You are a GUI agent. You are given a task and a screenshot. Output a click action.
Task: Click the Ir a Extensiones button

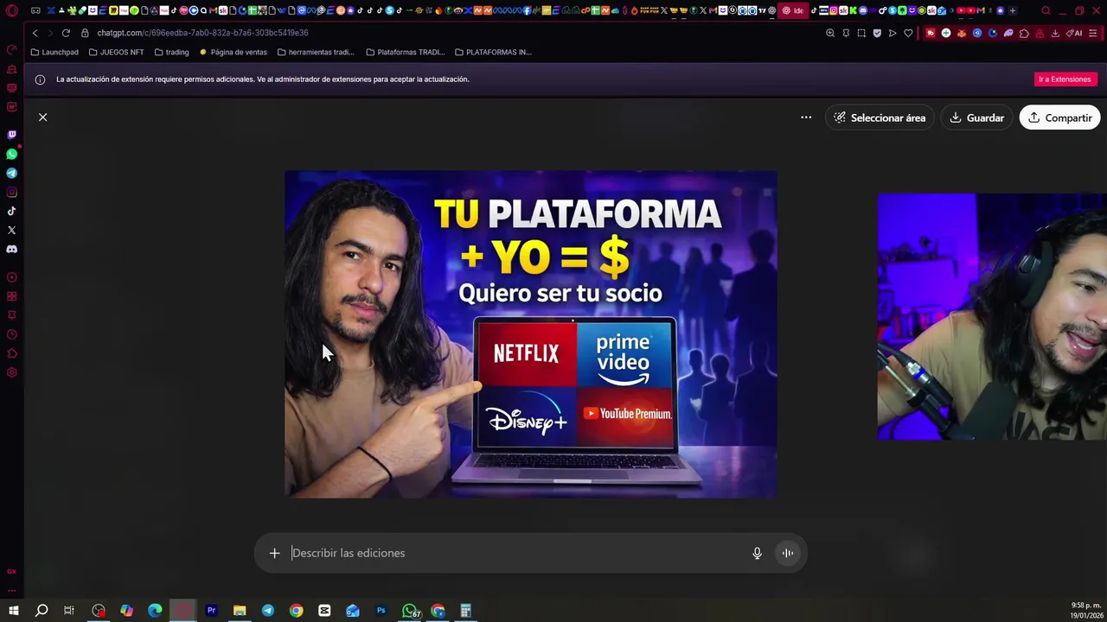coord(1065,79)
